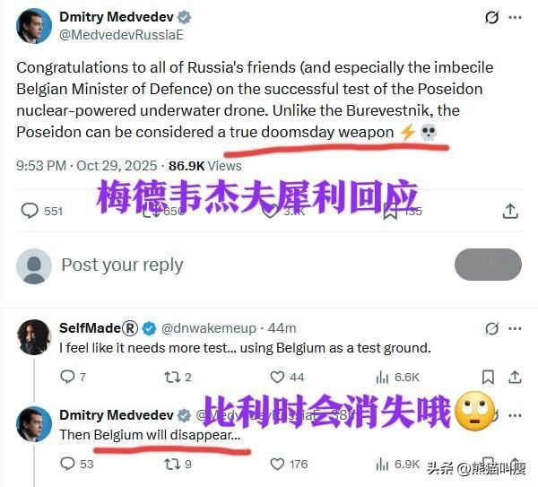Open Dmitry Medvedev's profile avatar at top

tap(34, 26)
